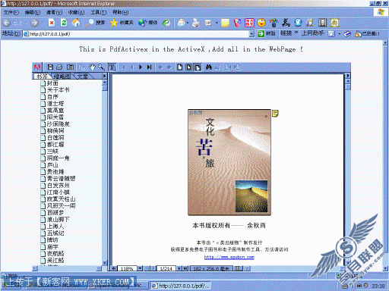
Task: Select the Zoom magnifier tool
Action: [x=101, y=67]
